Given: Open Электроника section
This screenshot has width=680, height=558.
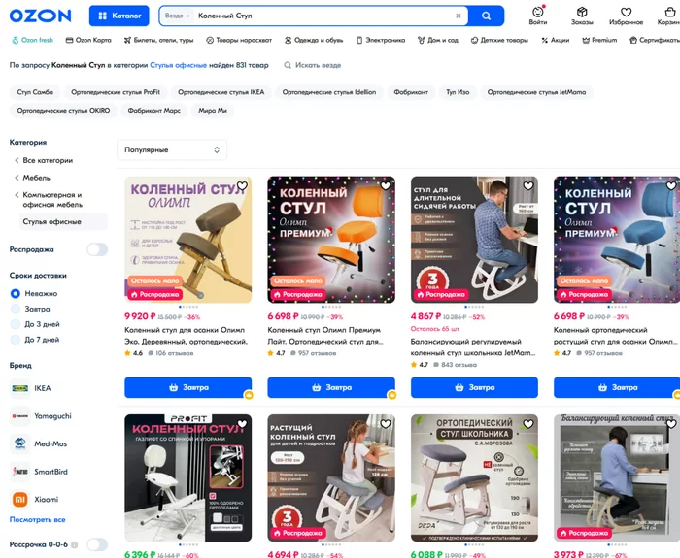Looking at the screenshot, I should tap(381, 40).
